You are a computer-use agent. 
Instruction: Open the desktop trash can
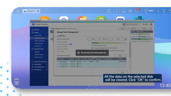tap(17, 81)
